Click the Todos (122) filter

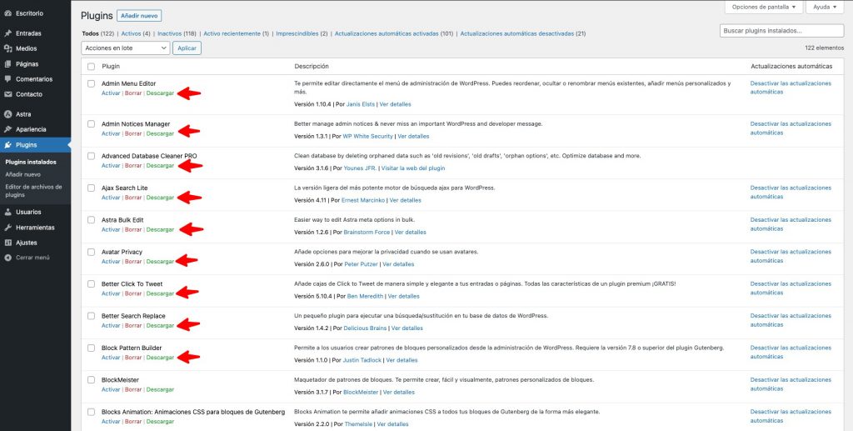[98, 33]
